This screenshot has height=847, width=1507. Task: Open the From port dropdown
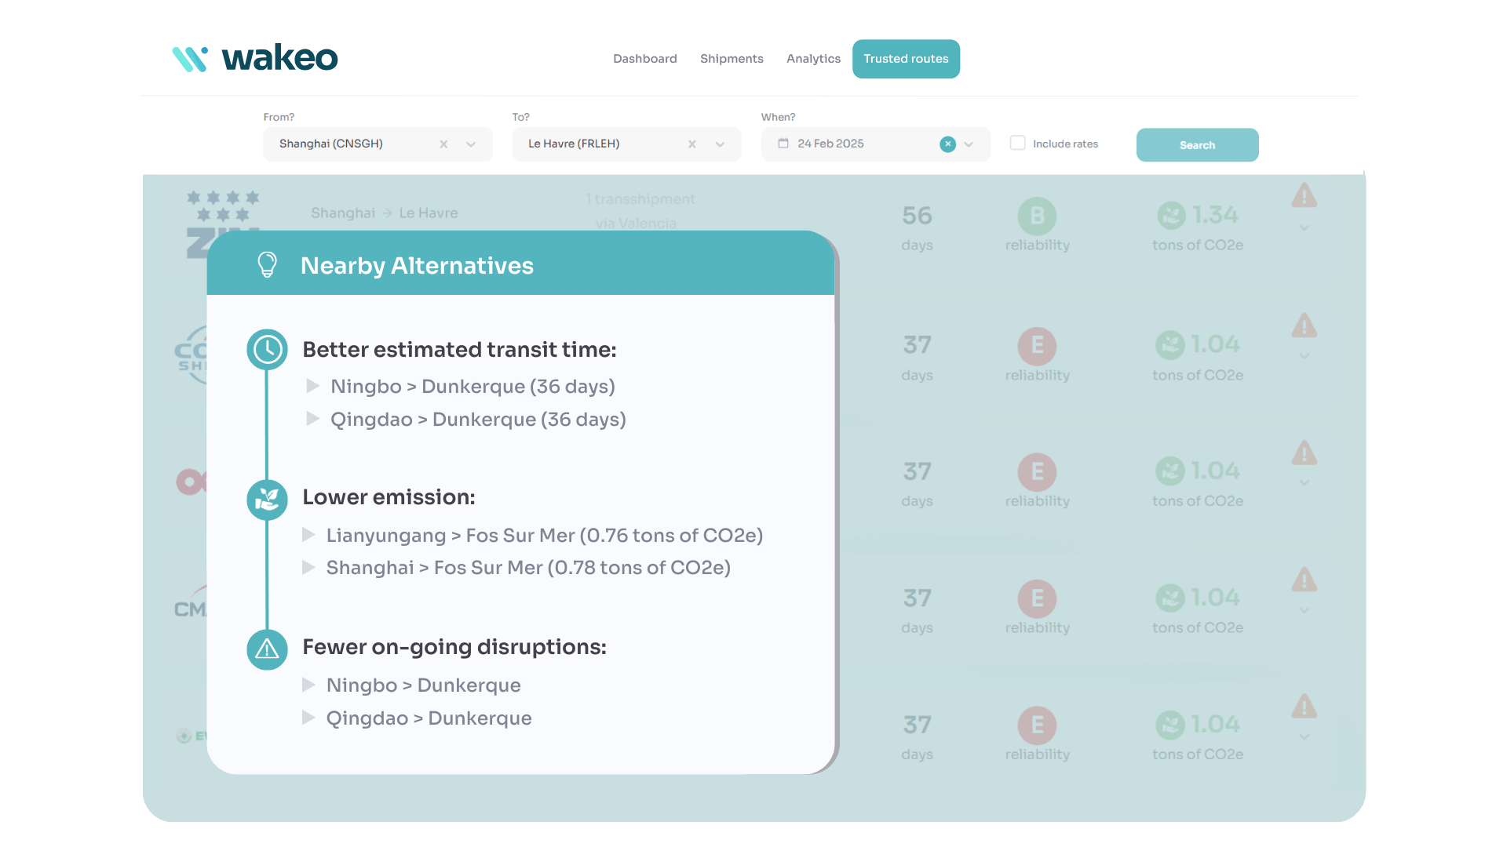pos(470,144)
